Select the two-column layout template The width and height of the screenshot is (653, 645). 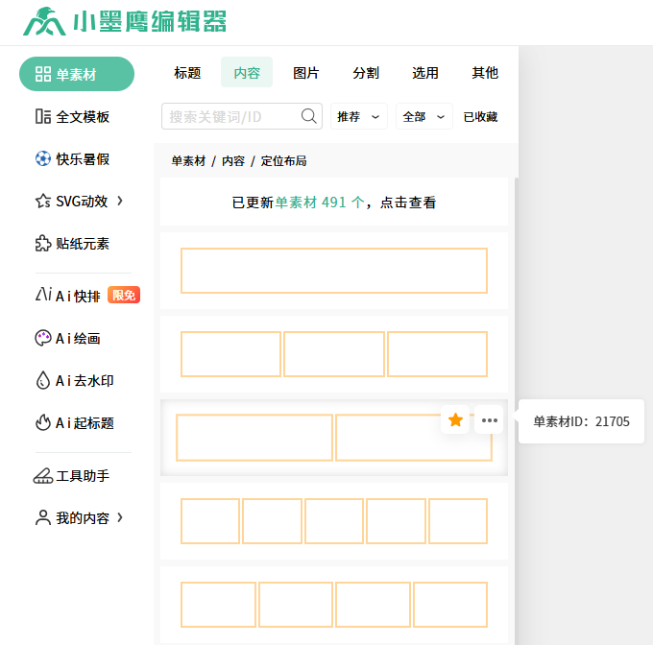[x=334, y=438]
